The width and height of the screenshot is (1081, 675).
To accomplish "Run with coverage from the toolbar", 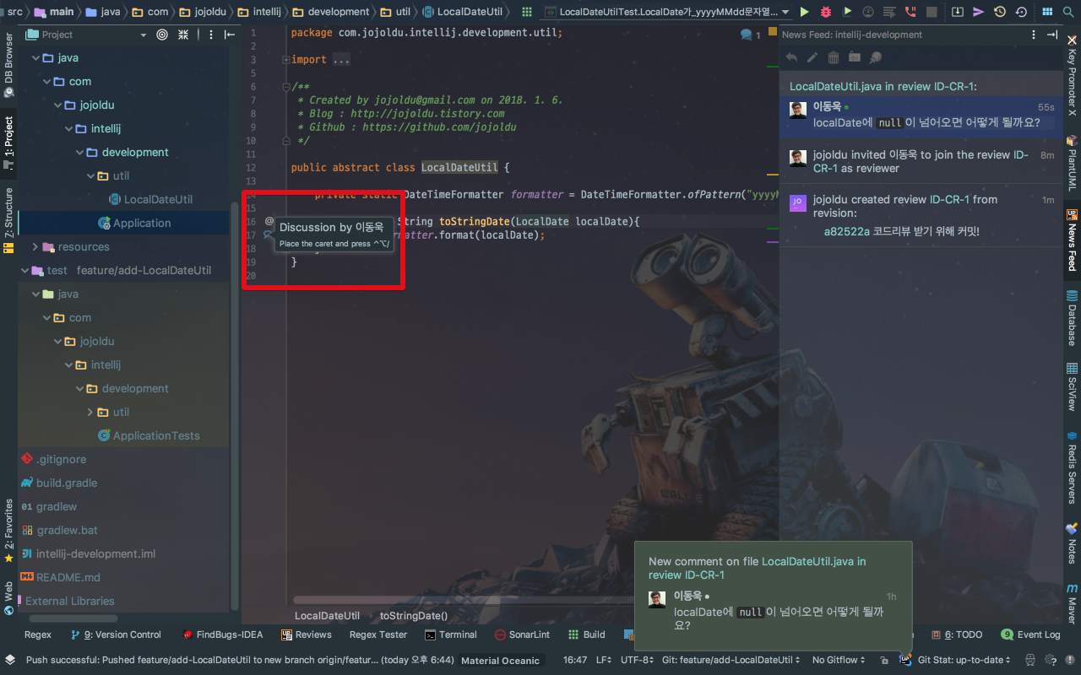I will click(847, 12).
